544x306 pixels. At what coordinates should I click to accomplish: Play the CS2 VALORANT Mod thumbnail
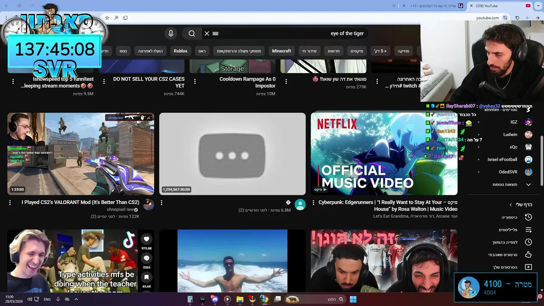point(81,154)
